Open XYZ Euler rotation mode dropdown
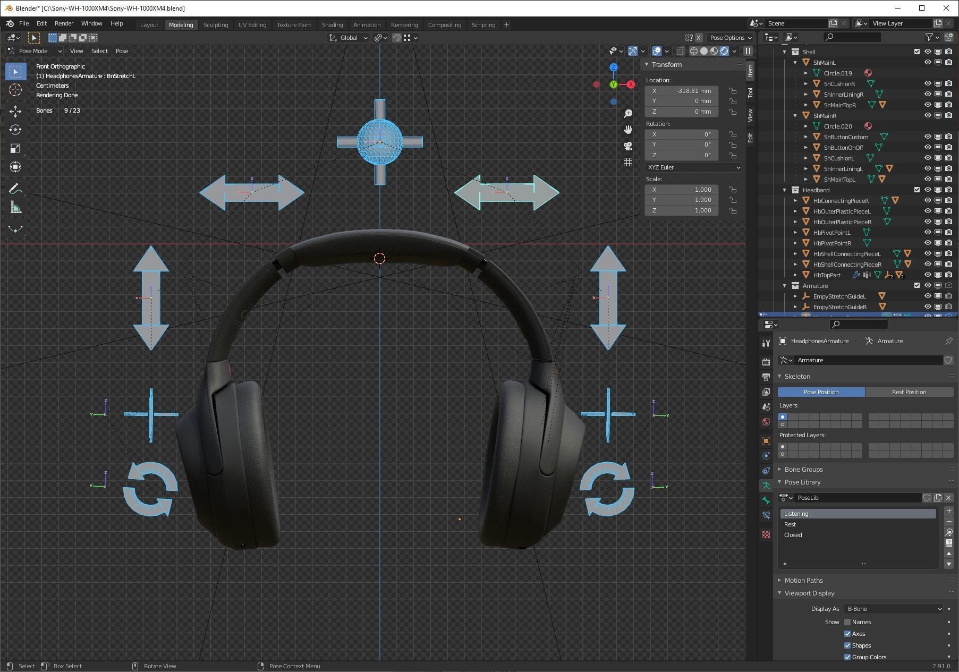This screenshot has width=959, height=672. coord(693,167)
